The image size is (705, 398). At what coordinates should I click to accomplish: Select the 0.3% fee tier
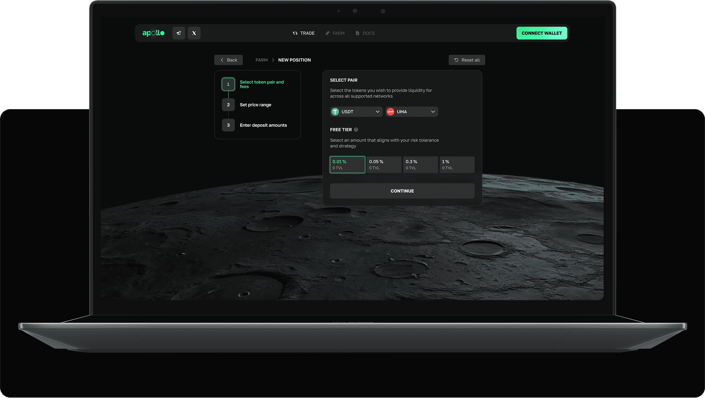tap(421, 165)
